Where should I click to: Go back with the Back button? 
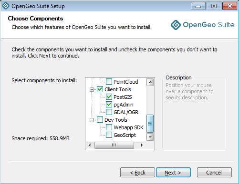click(x=137, y=173)
